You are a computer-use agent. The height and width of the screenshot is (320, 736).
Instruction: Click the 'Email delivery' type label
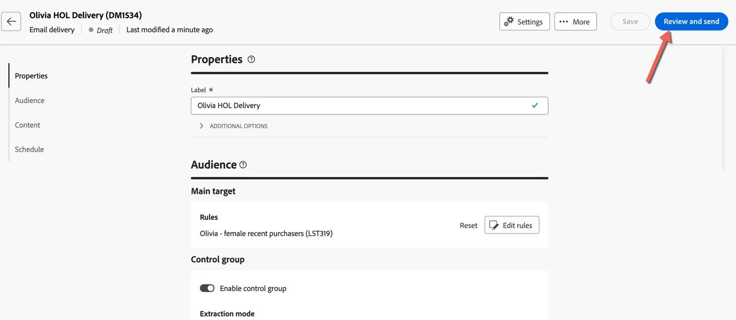click(52, 30)
